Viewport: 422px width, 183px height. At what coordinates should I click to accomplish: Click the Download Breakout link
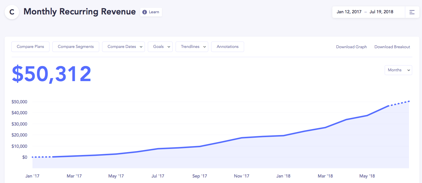tap(392, 47)
